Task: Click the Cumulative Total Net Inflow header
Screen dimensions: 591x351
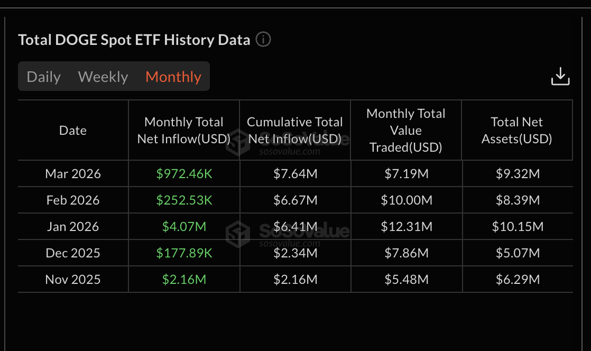Action: tap(294, 130)
